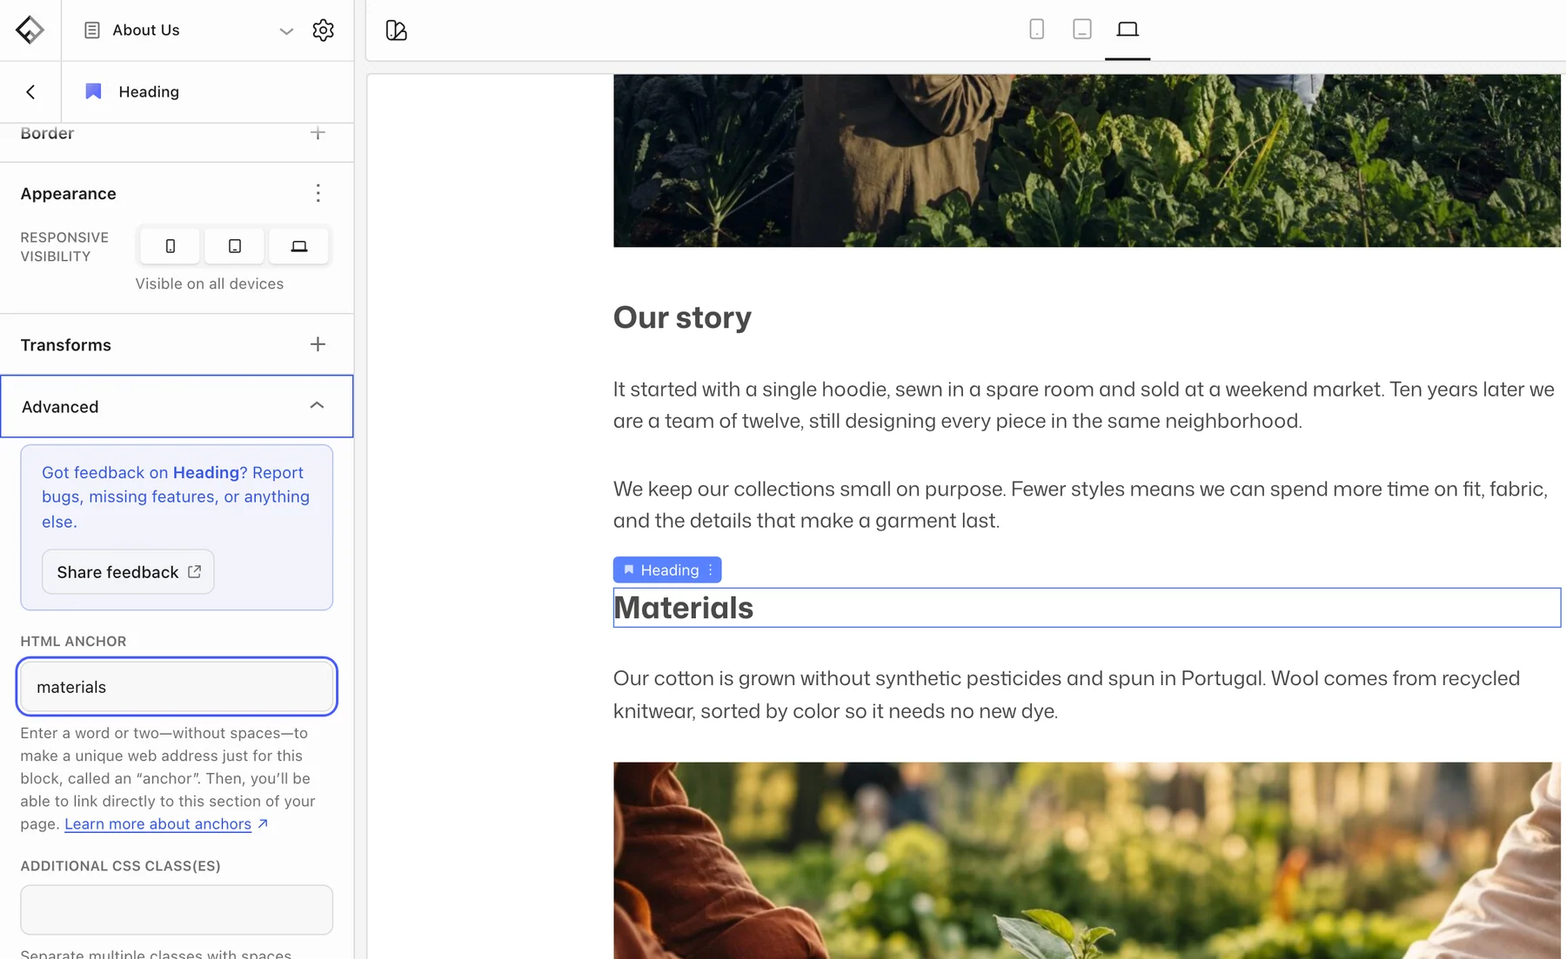Toggle tablet responsive visibility
1566x959 pixels.
(x=234, y=246)
